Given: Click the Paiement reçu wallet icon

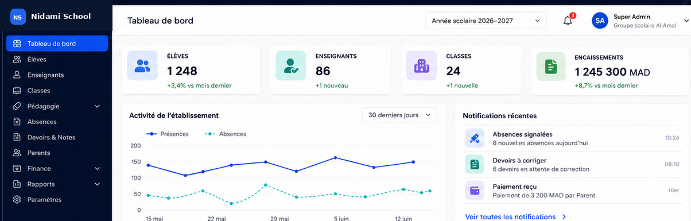Looking at the screenshot, I should tap(475, 191).
